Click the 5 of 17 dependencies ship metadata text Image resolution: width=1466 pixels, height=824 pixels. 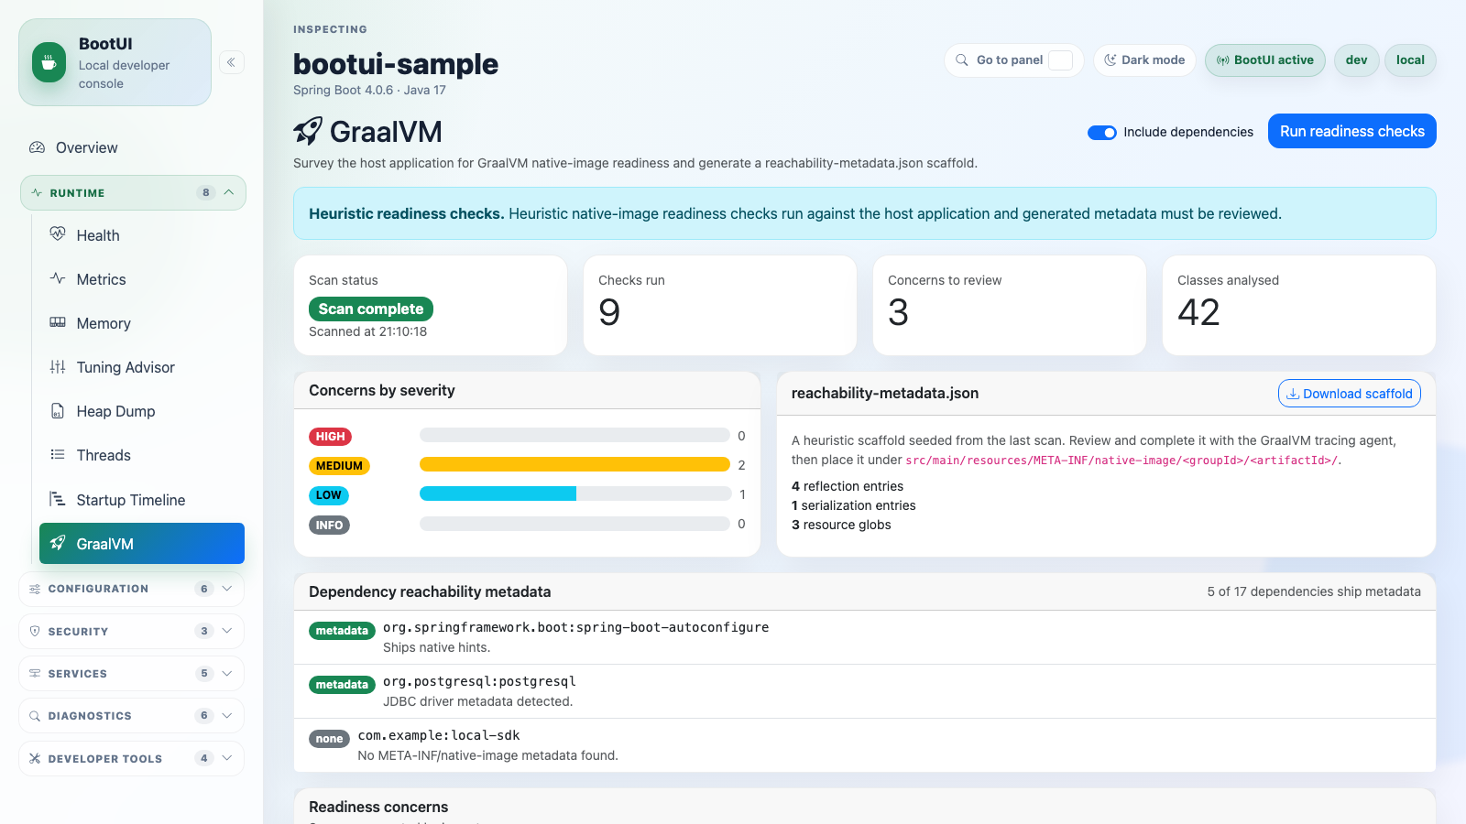click(x=1313, y=591)
